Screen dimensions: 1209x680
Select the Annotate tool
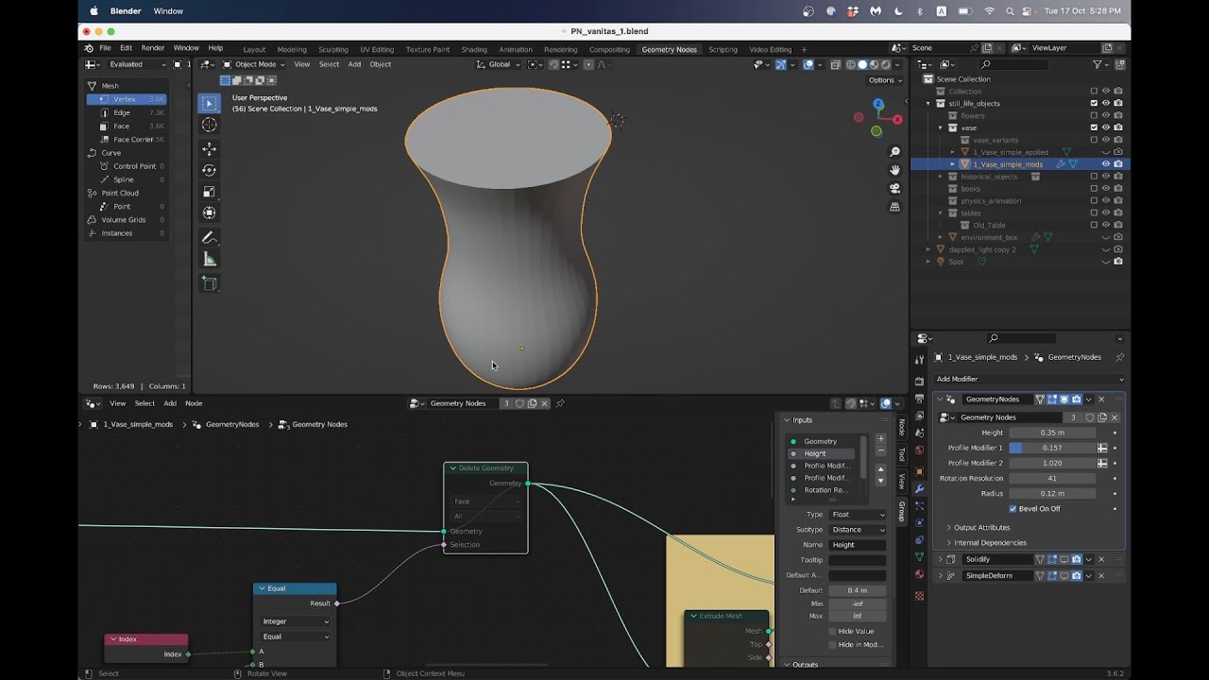pos(210,238)
